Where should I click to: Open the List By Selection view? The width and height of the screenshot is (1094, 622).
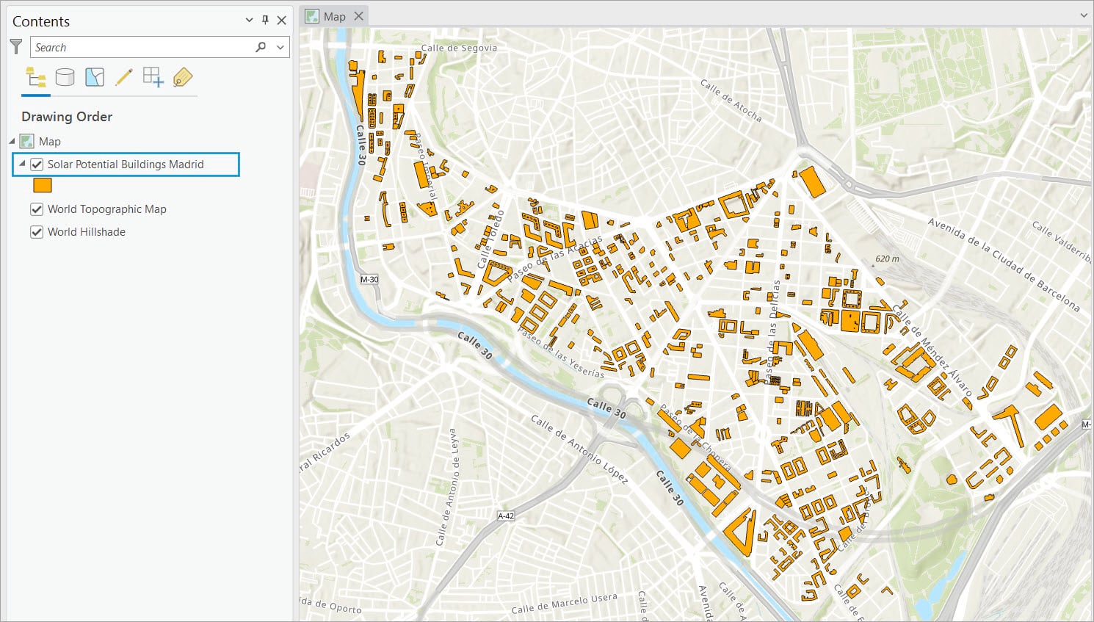tap(94, 77)
